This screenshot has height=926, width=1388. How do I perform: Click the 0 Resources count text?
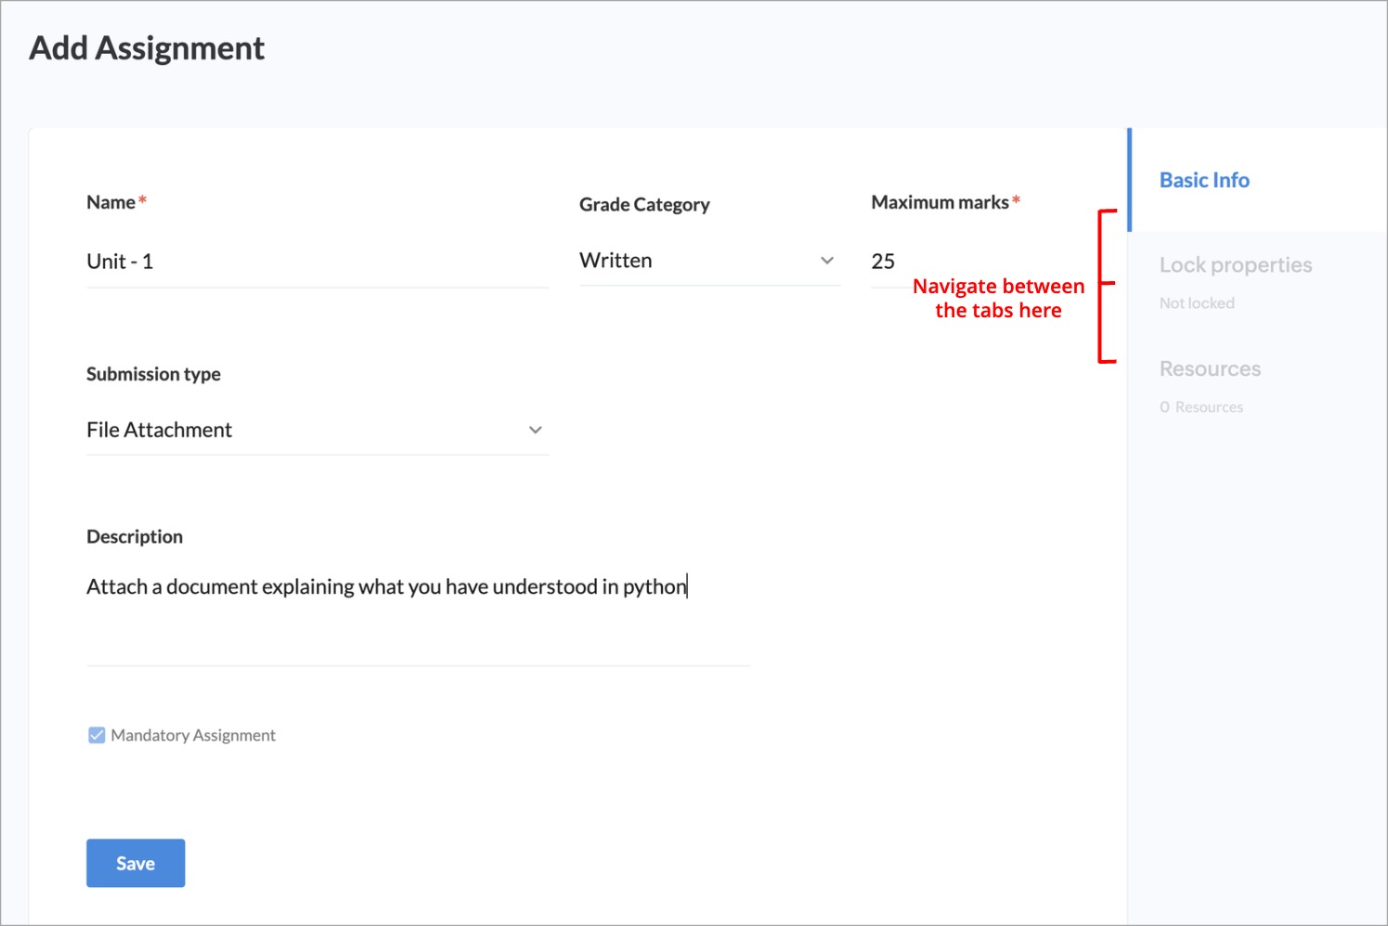pos(1200,407)
